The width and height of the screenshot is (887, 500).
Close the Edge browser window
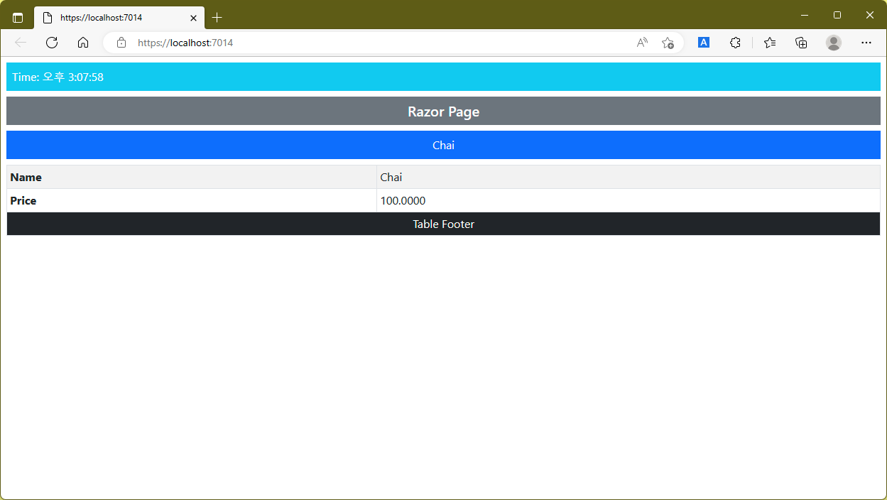click(x=870, y=15)
